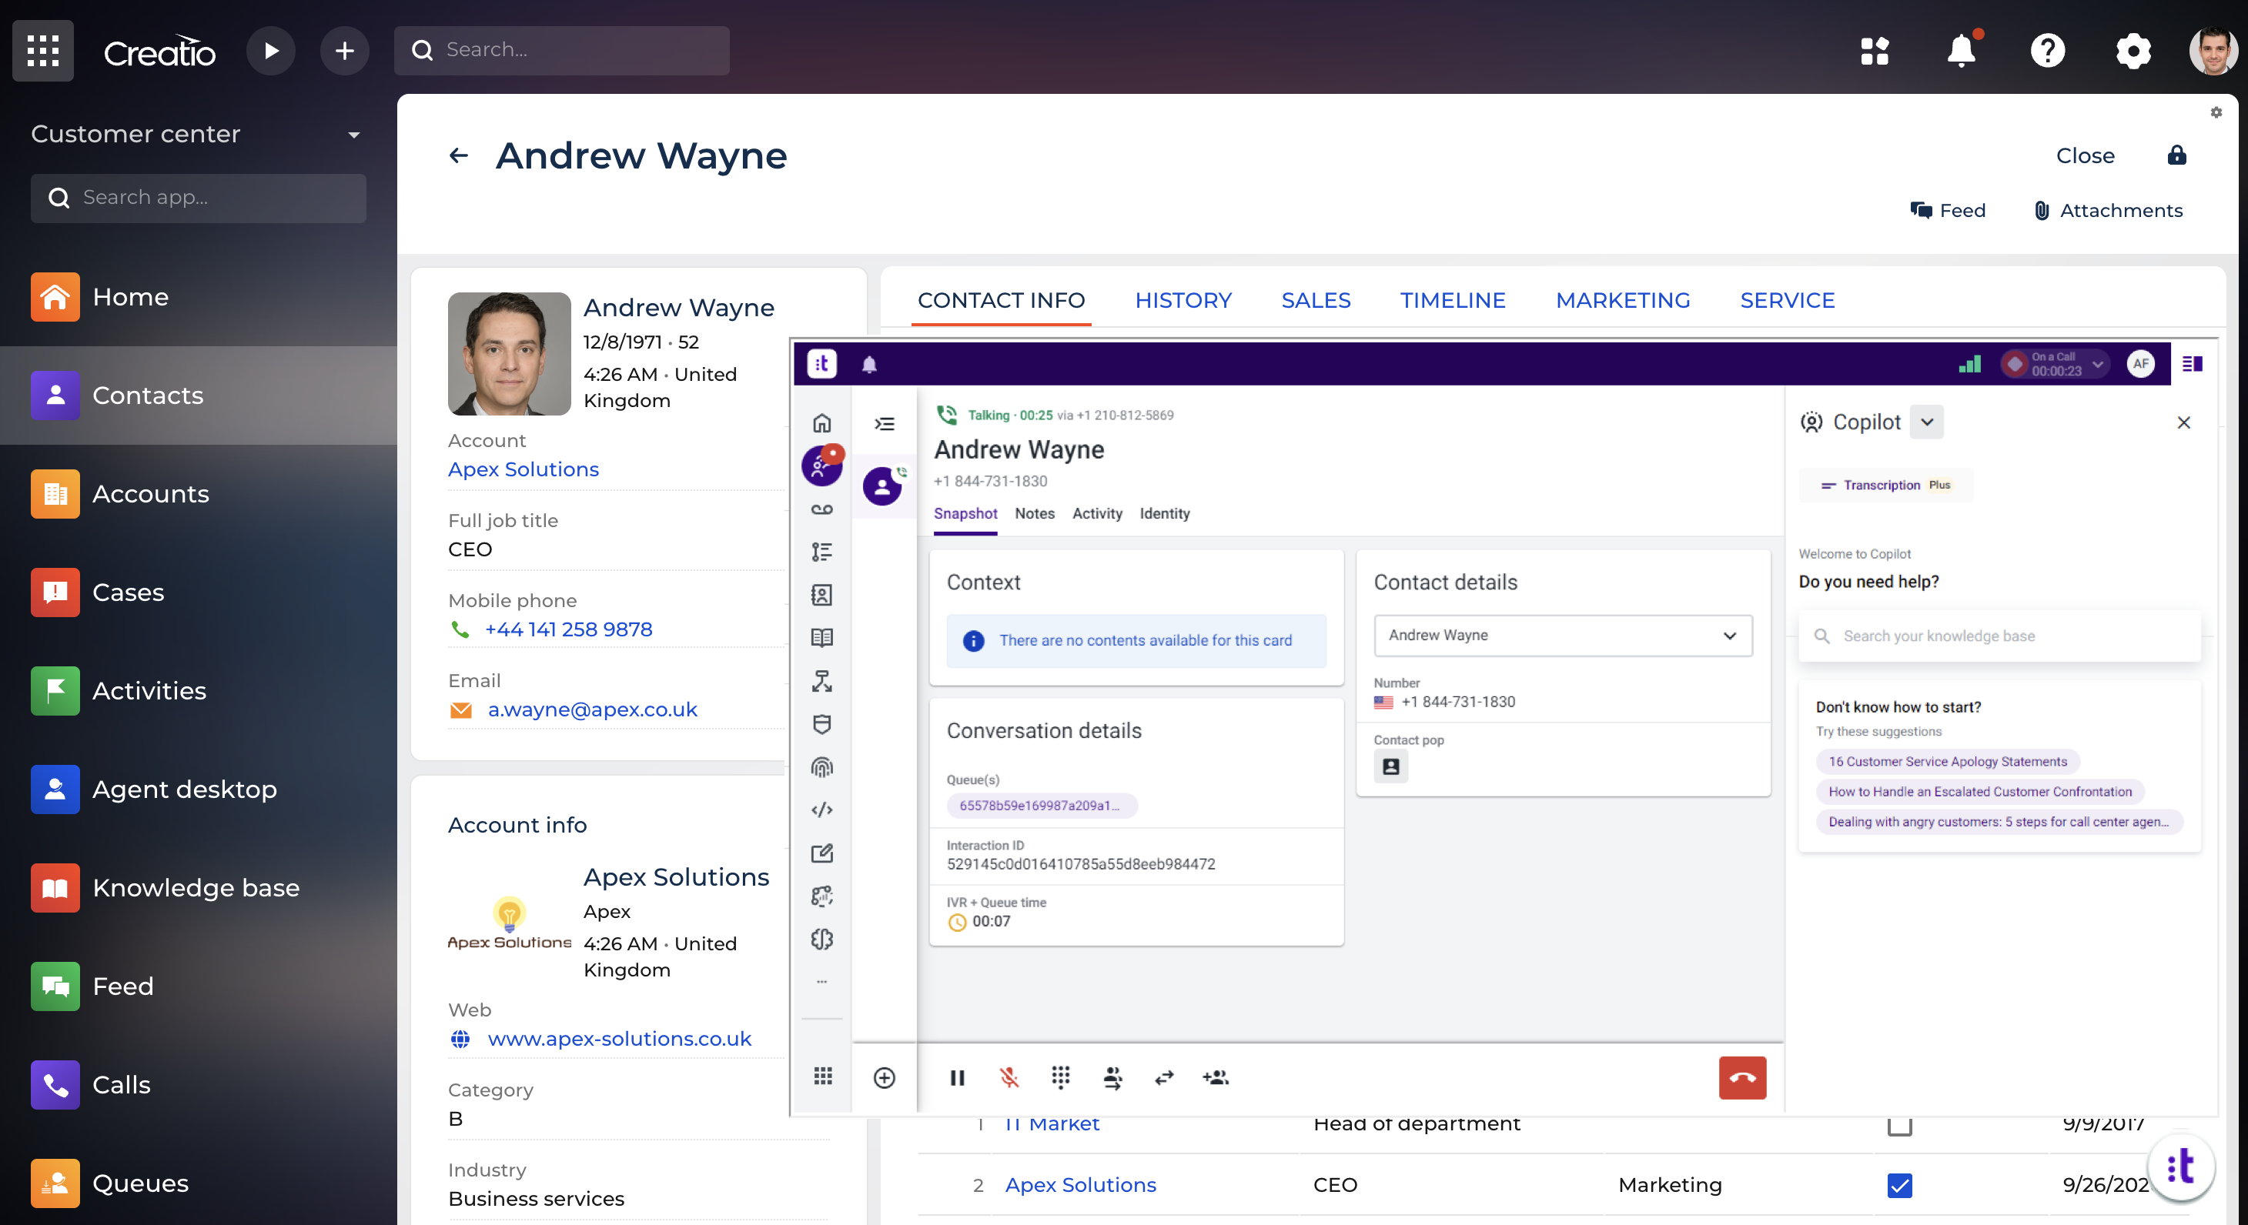Screen dimensions: 2248x1225
Task: Expand Talkdesk sidebar more options ellipsis
Action: coord(821,982)
